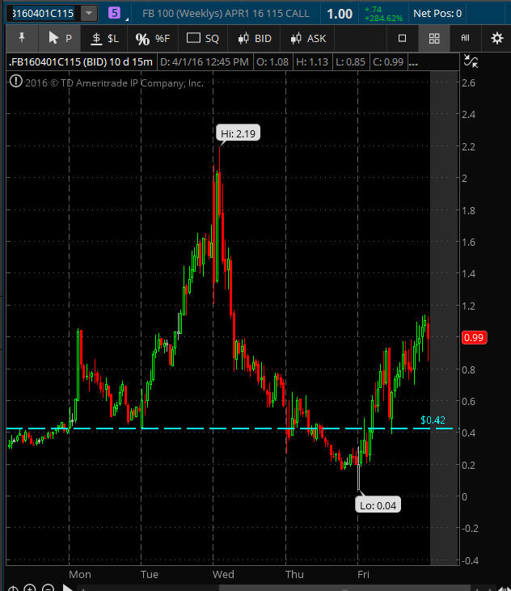Expand the header ellipsis for more values
This screenshot has height=591, width=511.
(413, 62)
